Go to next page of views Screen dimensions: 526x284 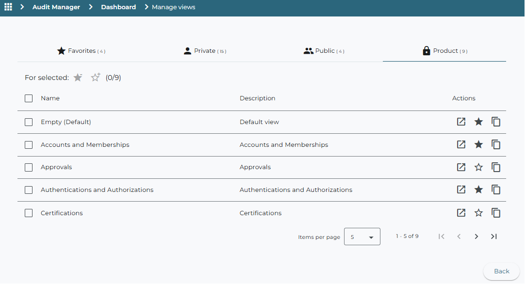point(477,237)
